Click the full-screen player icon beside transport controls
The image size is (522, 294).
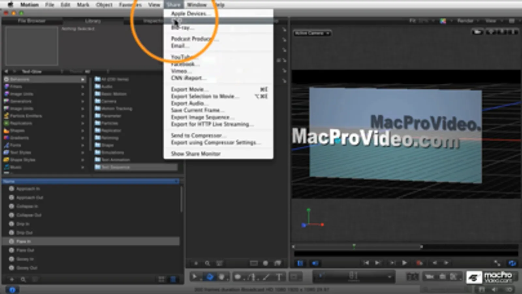click(x=497, y=263)
